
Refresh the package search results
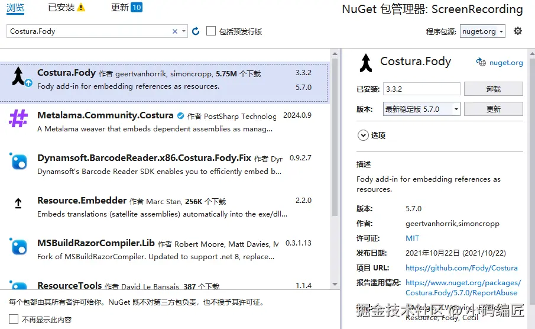(196, 31)
